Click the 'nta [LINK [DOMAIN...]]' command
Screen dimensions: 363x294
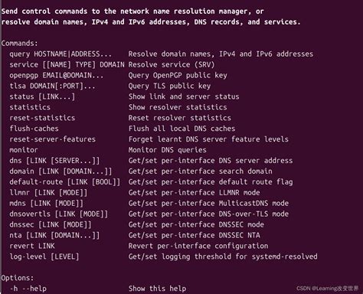click(54, 235)
